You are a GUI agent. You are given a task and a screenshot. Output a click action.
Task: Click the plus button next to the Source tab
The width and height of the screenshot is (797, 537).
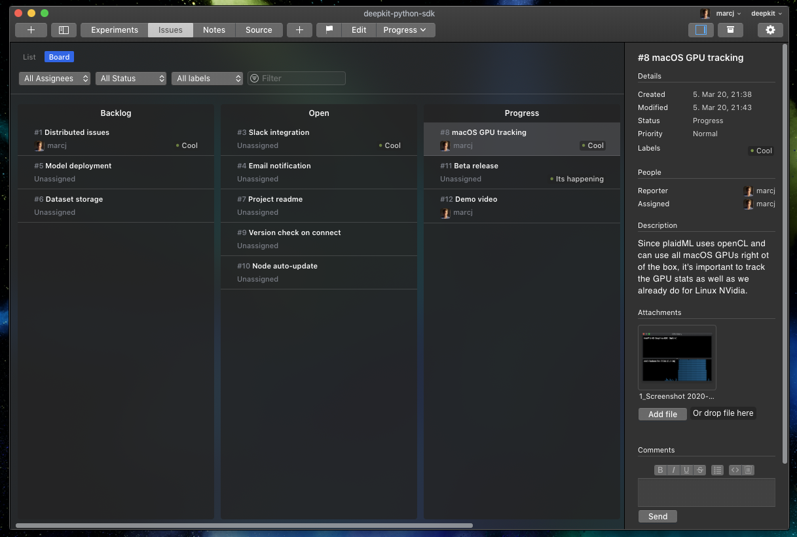click(x=299, y=30)
